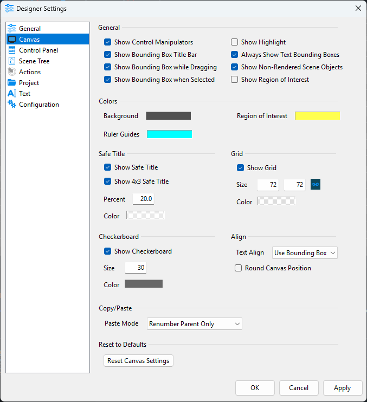The height and width of the screenshot is (402, 367).
Task: Enable the Show Highlight checkbox
Action: pos(235,42)
